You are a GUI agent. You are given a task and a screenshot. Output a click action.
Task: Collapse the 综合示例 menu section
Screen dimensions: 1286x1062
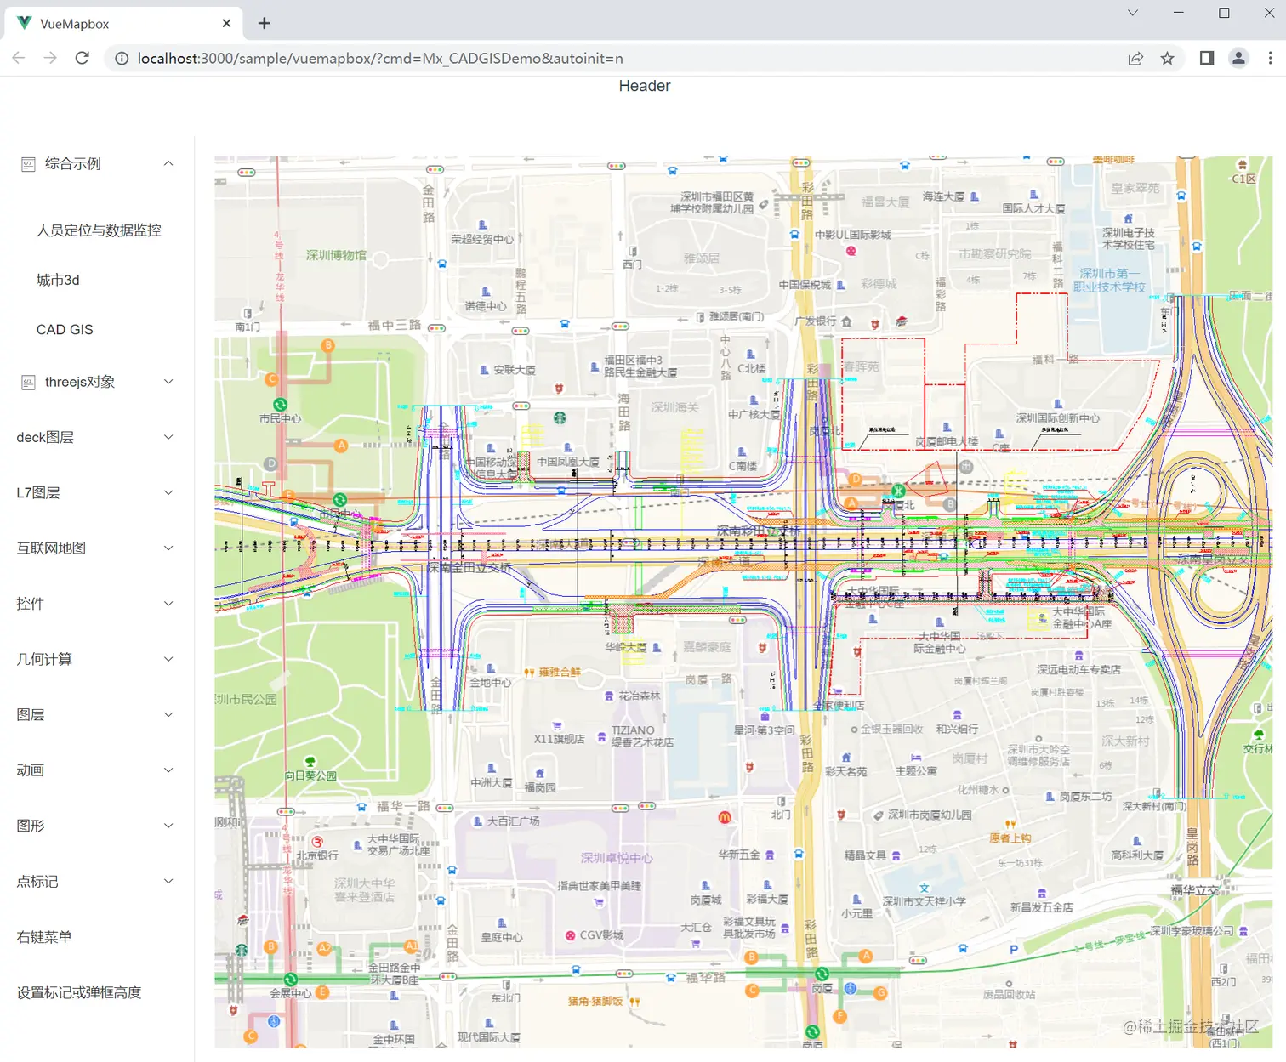(168, 163)
